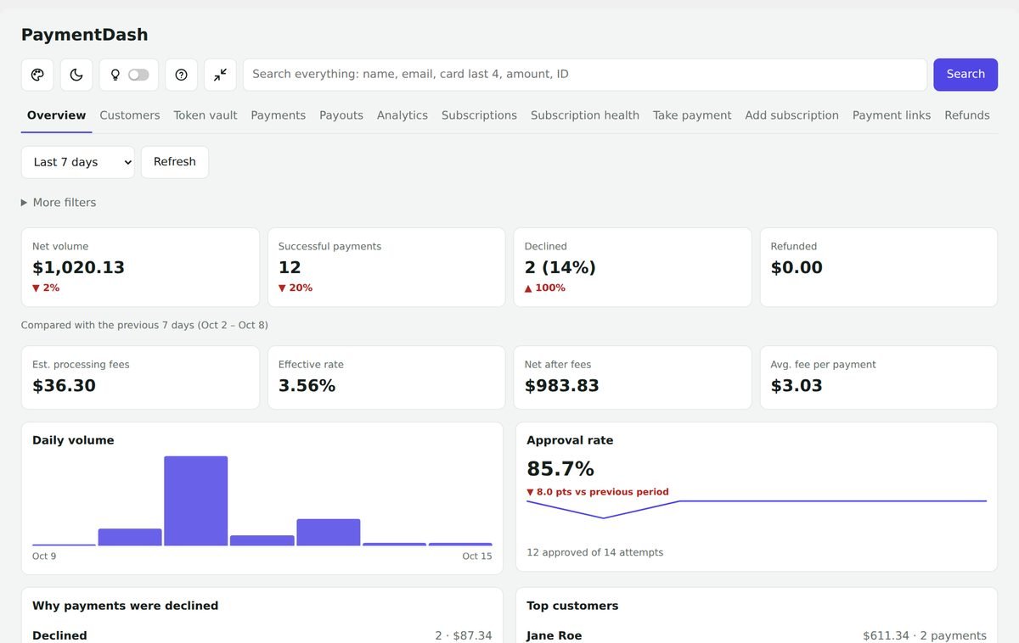Switch to the Customers tab
The image size is (1019, 643).
pos(130,115)
